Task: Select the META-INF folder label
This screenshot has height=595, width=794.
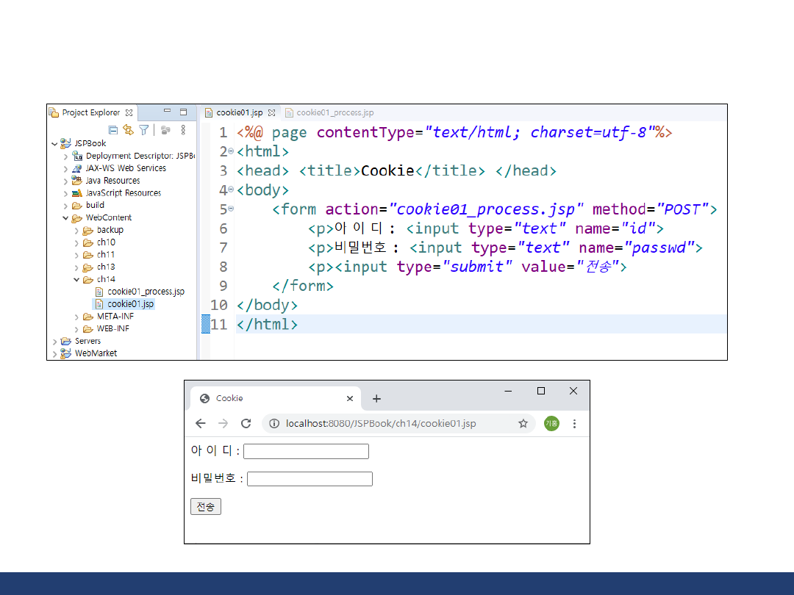Action: pos(115,316)
